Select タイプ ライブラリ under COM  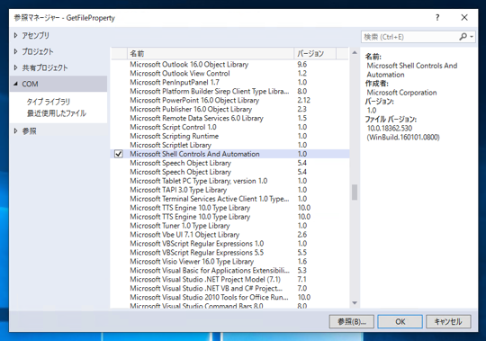[49, 102]
